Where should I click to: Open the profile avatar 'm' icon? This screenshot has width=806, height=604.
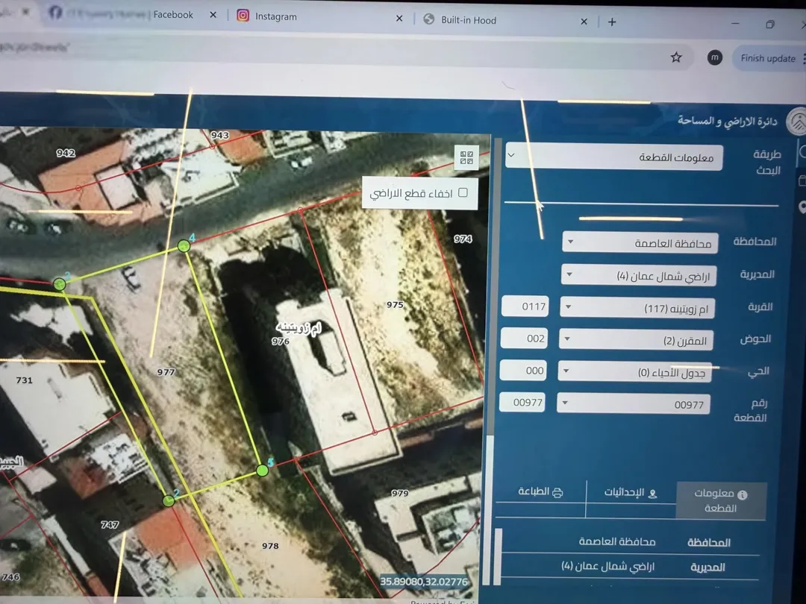[x=714, y=58]
